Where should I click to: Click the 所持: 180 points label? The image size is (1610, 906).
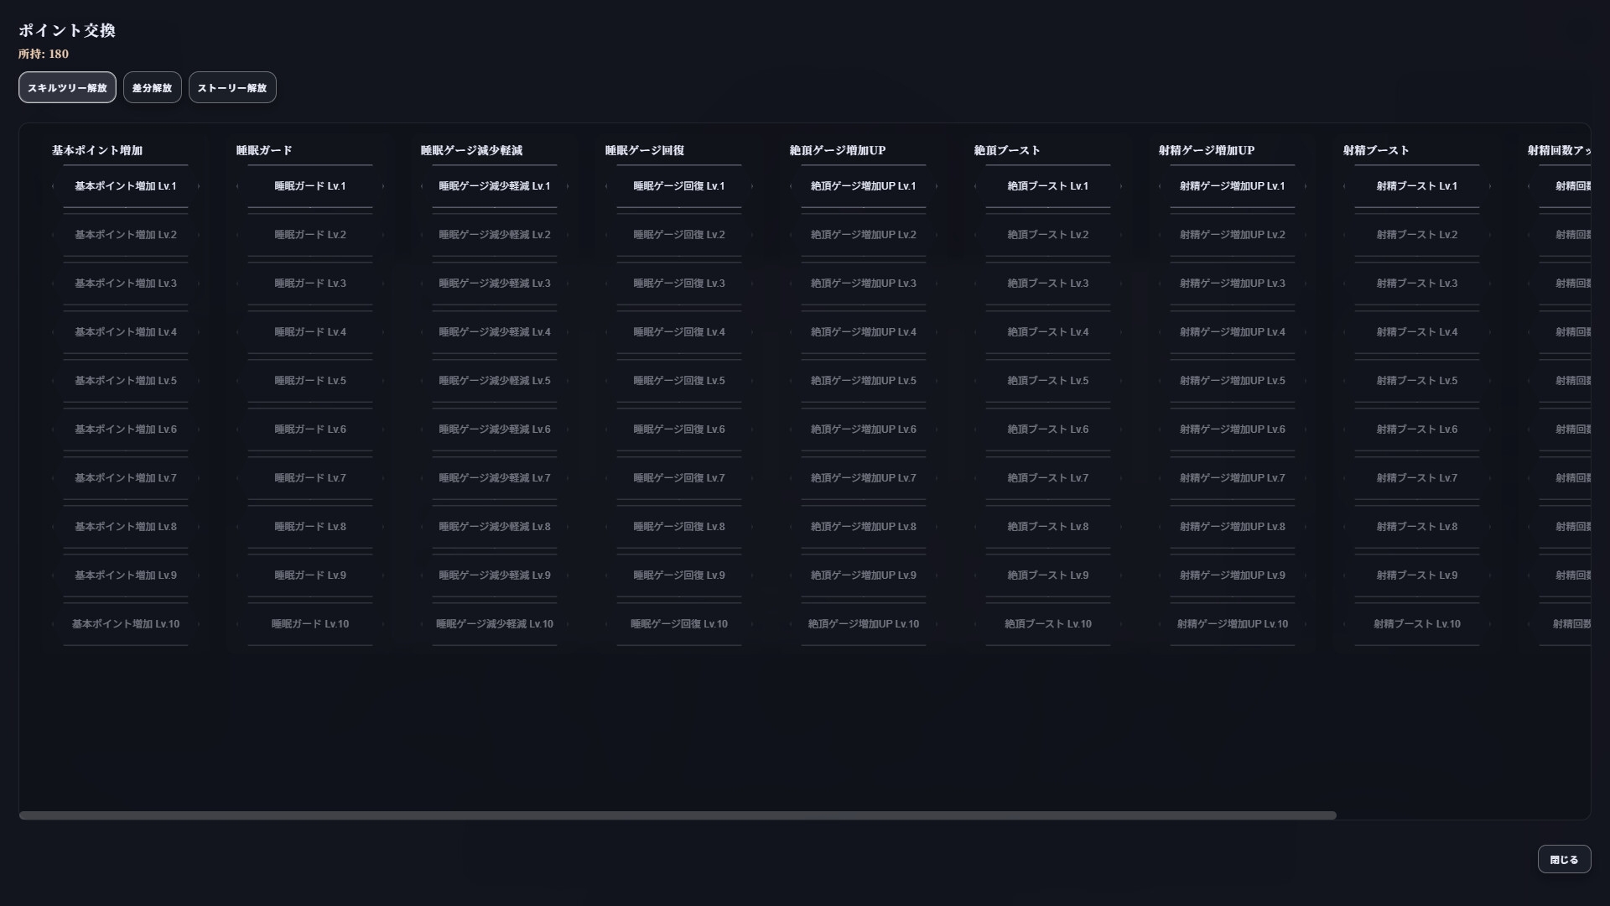(44, 54)
